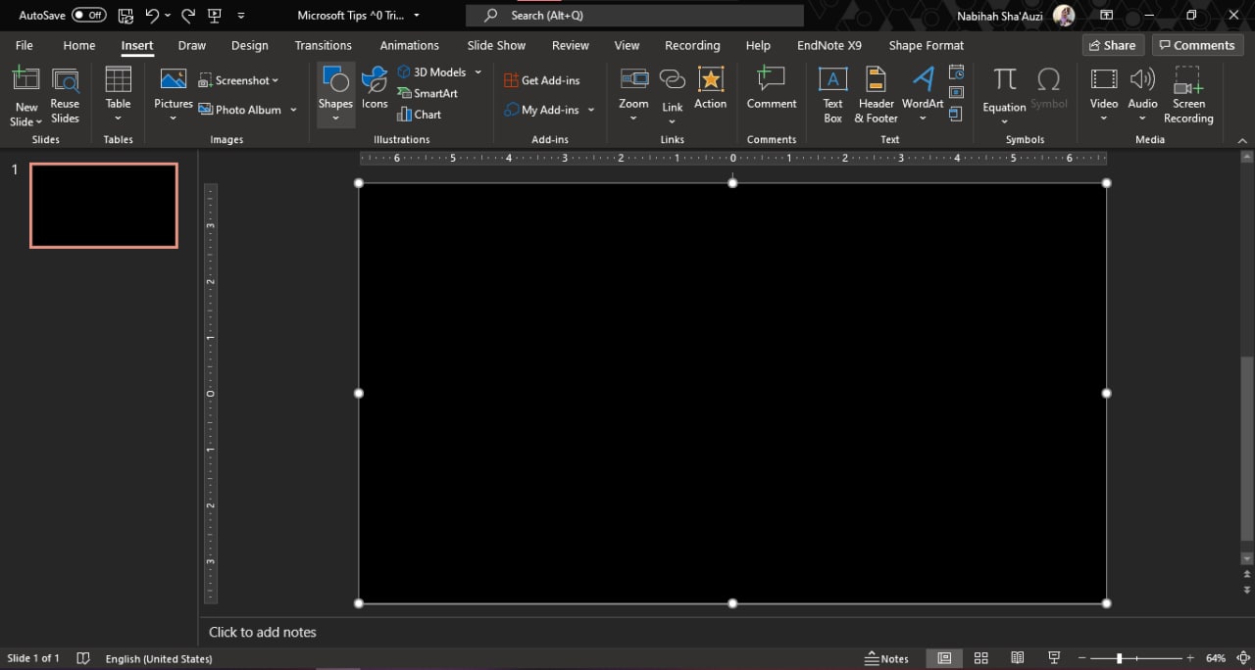
Task: Insert Icons from the ribbon
Action: [375, 88]
